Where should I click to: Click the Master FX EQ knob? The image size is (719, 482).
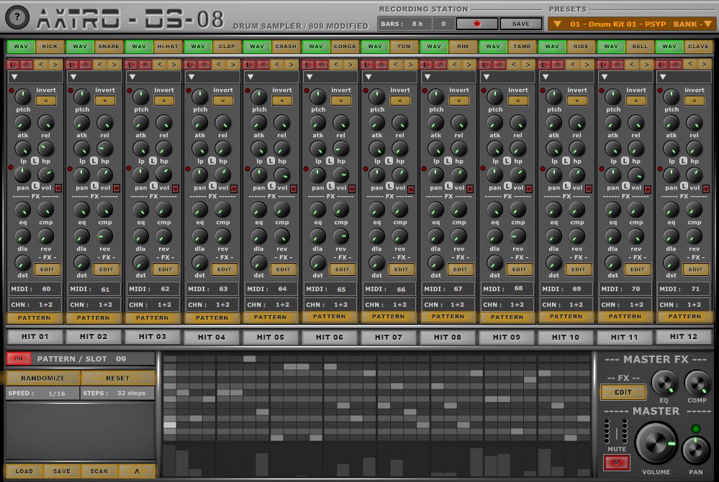pos(664,384)
